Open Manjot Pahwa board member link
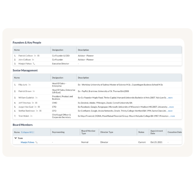This screenshot has width=195, height=185. 27,142
